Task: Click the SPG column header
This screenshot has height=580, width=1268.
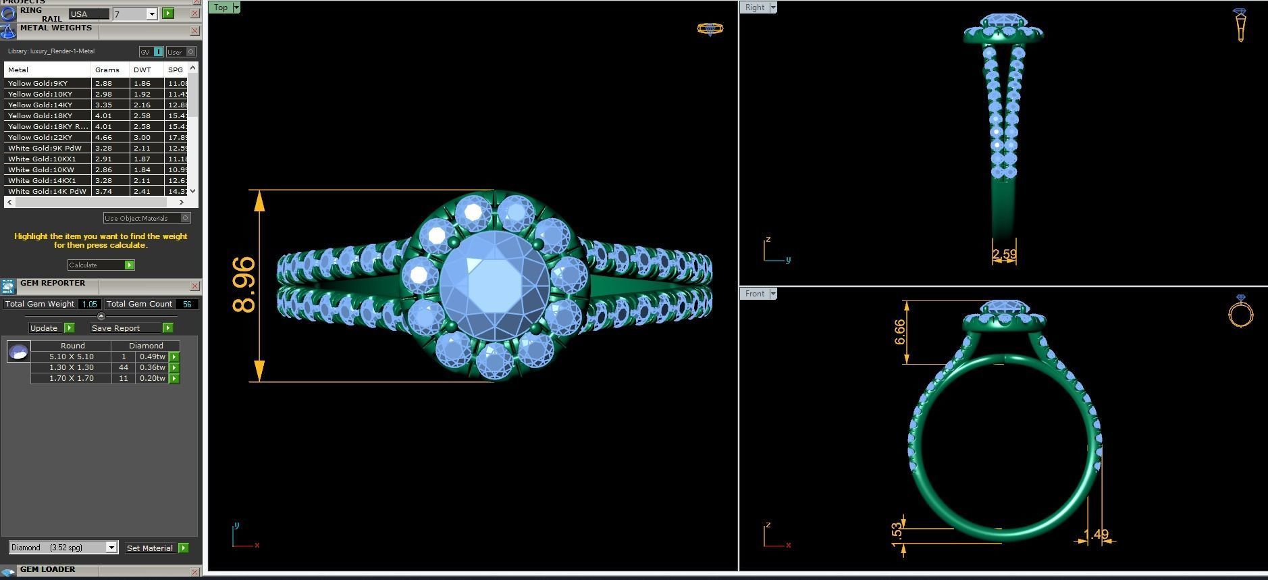Action: [176, 70]
